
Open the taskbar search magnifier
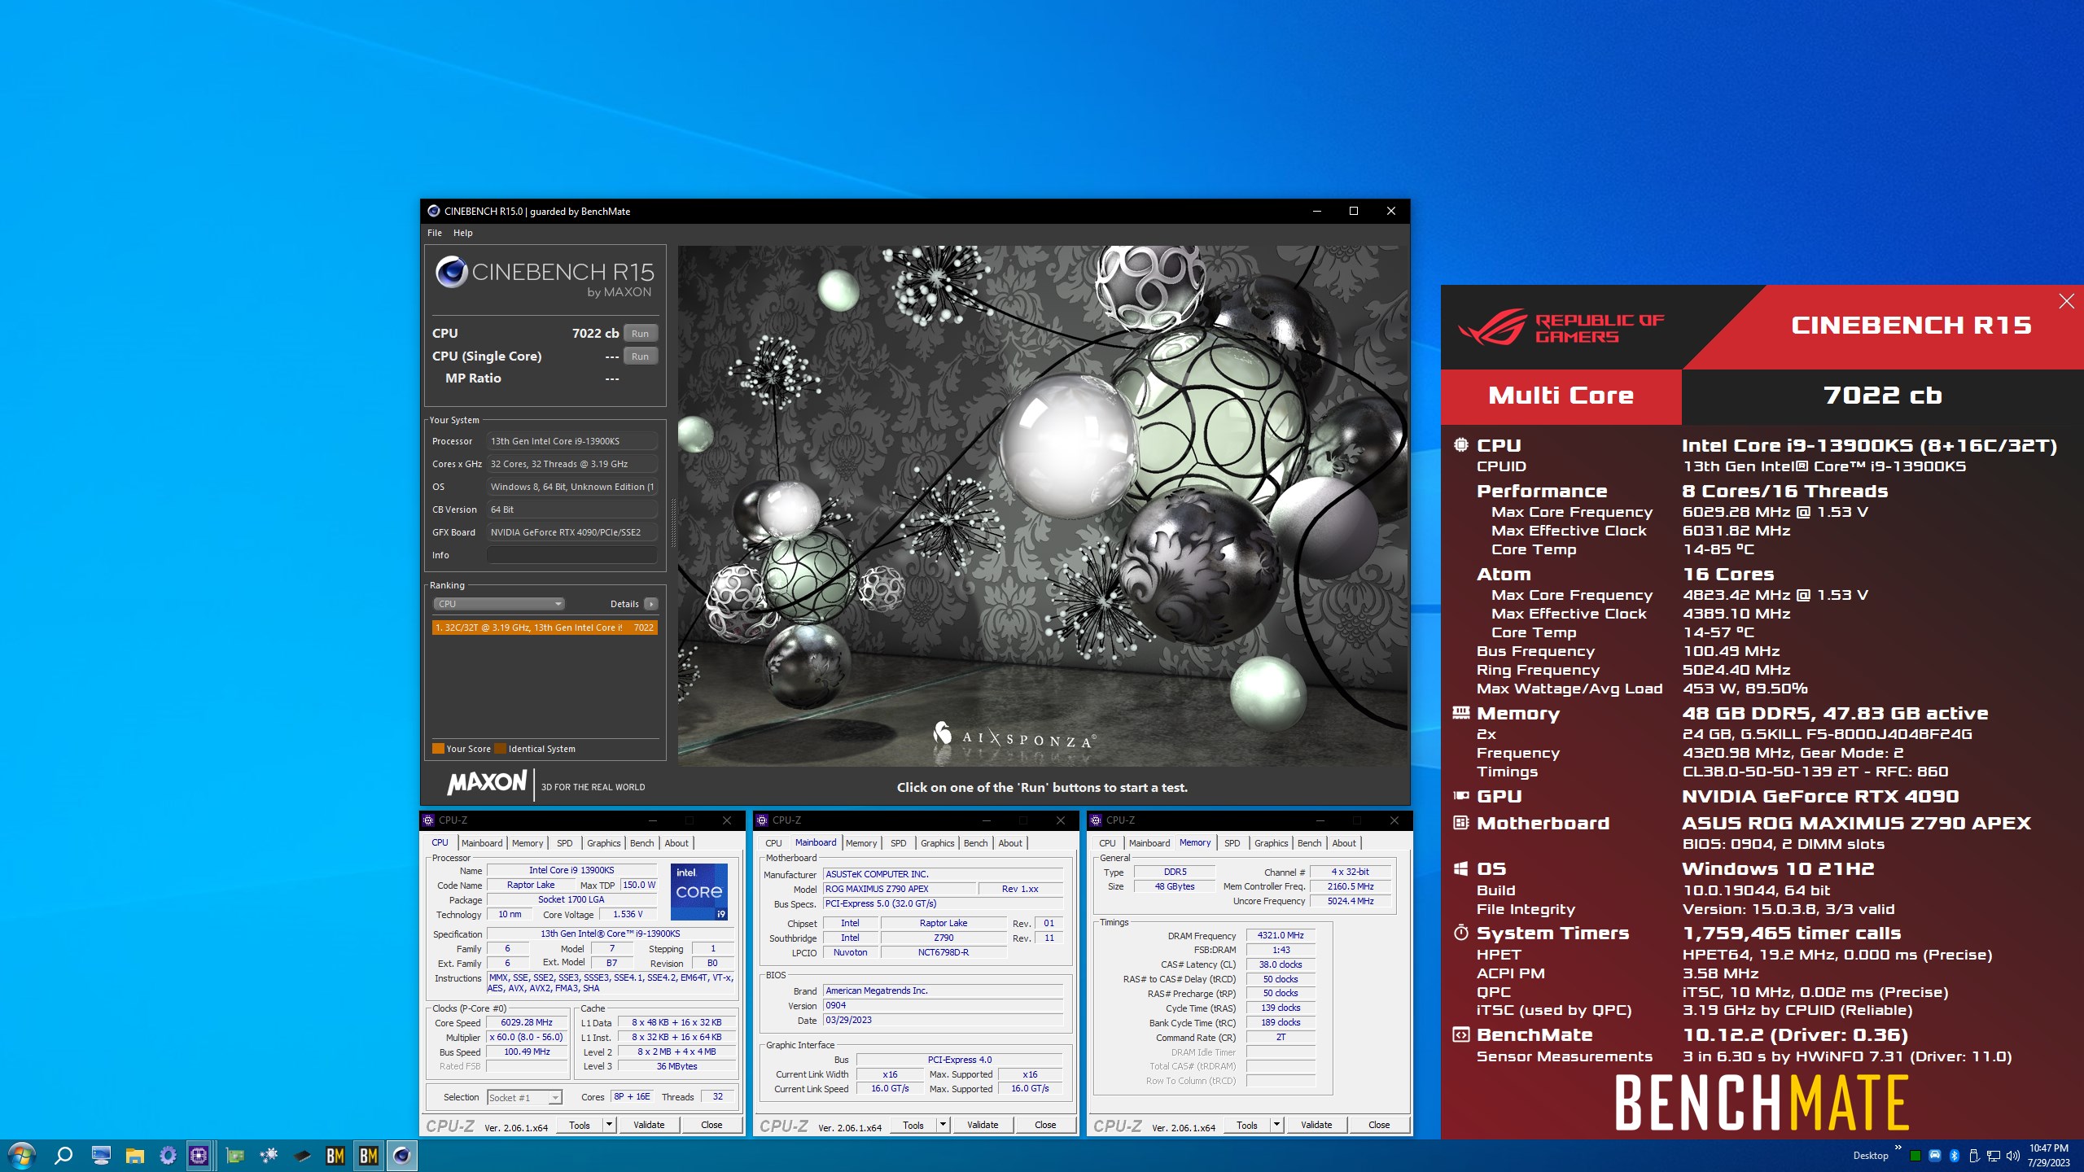63,1156
